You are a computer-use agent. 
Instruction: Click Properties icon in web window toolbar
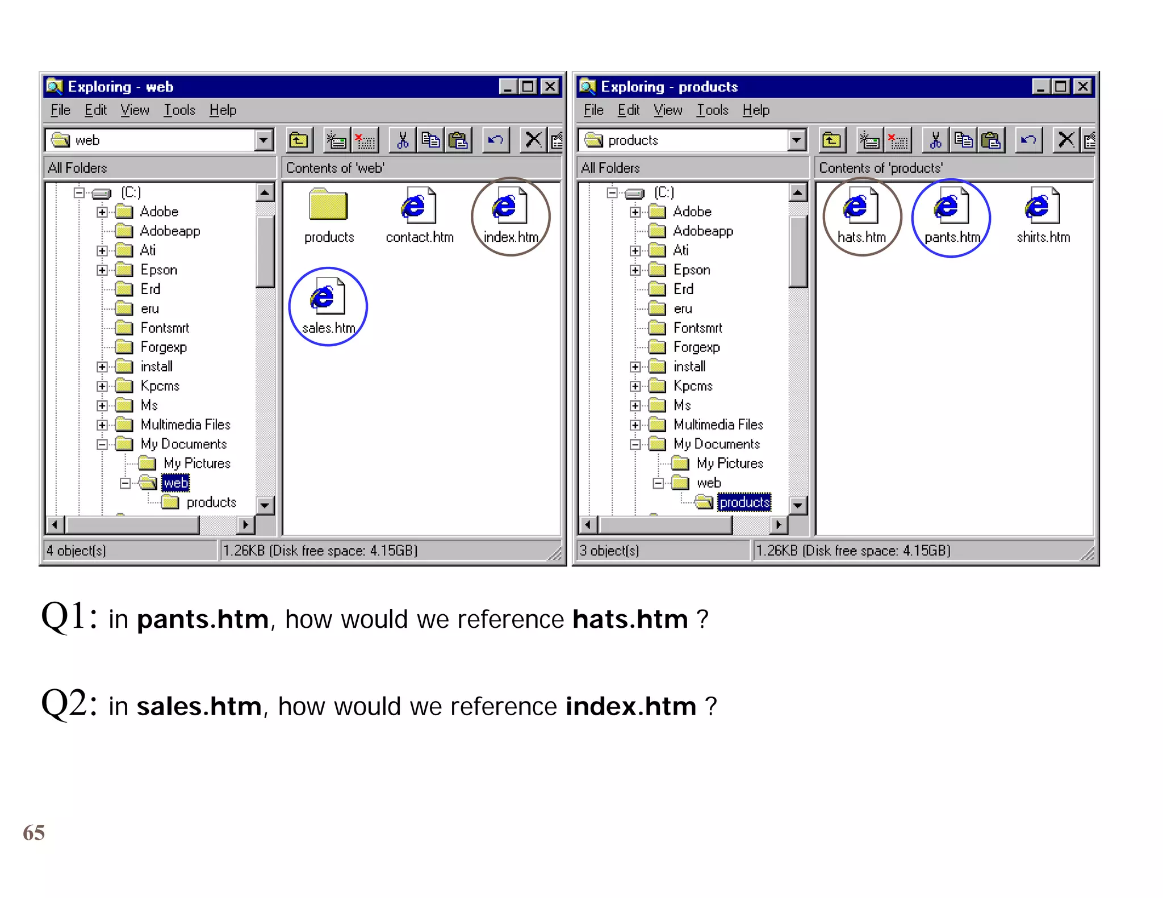click(x=556, y=140)
